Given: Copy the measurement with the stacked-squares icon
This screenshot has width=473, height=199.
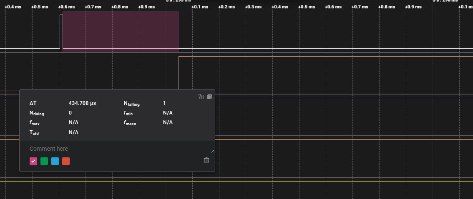Looking at the screenshot, I should click(x=209, y=97).
